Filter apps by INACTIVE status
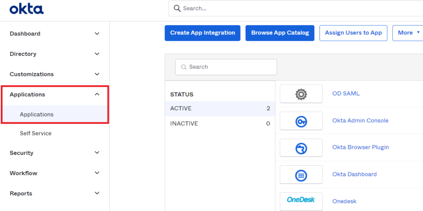This screenshot has width=423, height=211. (x=220, y=124)
